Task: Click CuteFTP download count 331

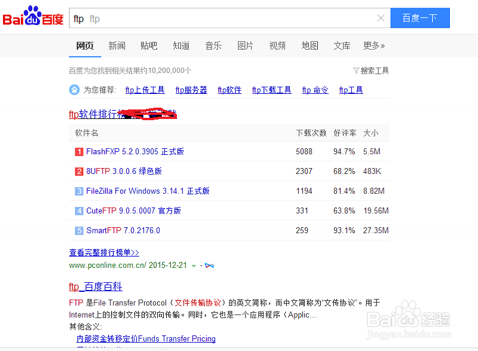Action: 302,210
